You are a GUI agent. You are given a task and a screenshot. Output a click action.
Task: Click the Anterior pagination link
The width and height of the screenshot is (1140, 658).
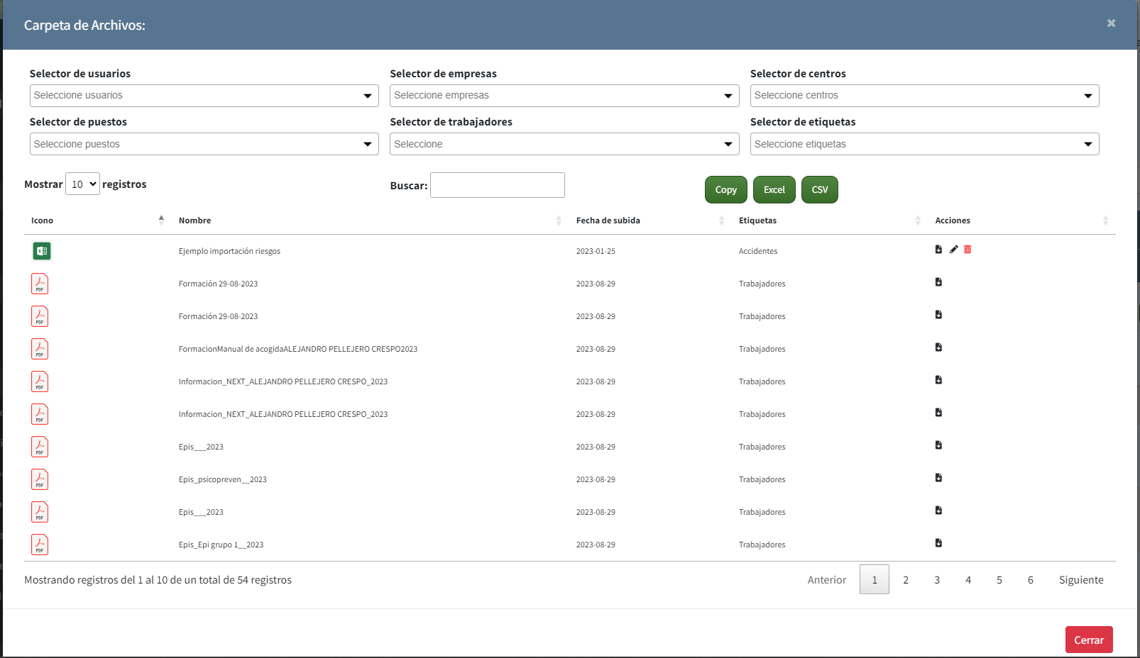tap(827, 580)
